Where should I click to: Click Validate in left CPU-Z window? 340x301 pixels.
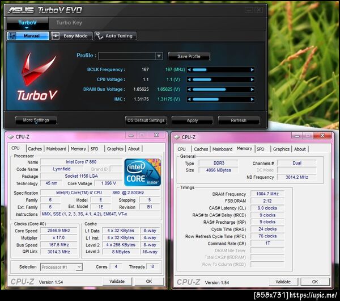click(x=117, y=282)
